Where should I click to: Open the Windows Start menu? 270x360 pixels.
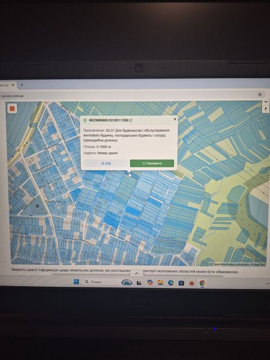point(77,282)
